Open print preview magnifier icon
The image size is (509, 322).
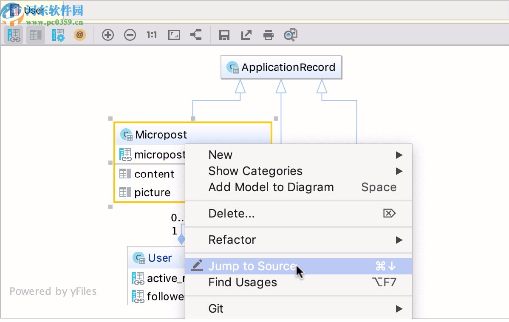(x=291, y=35)
